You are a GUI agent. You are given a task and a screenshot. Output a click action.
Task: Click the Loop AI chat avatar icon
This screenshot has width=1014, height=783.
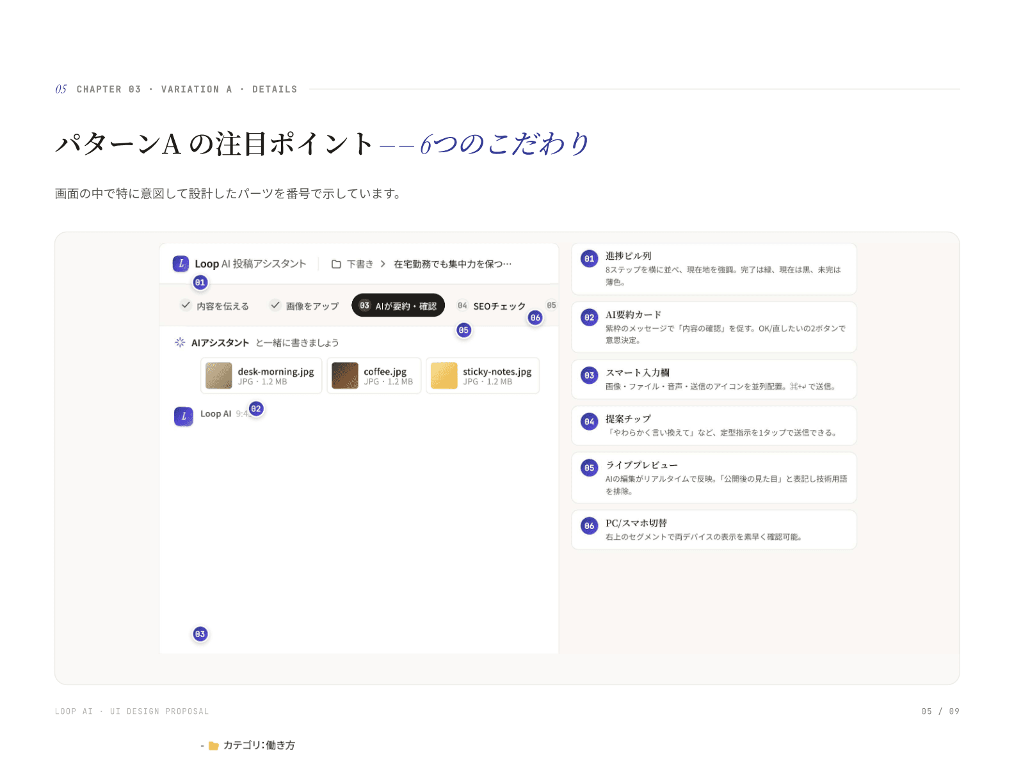click(x=184, y=416)
